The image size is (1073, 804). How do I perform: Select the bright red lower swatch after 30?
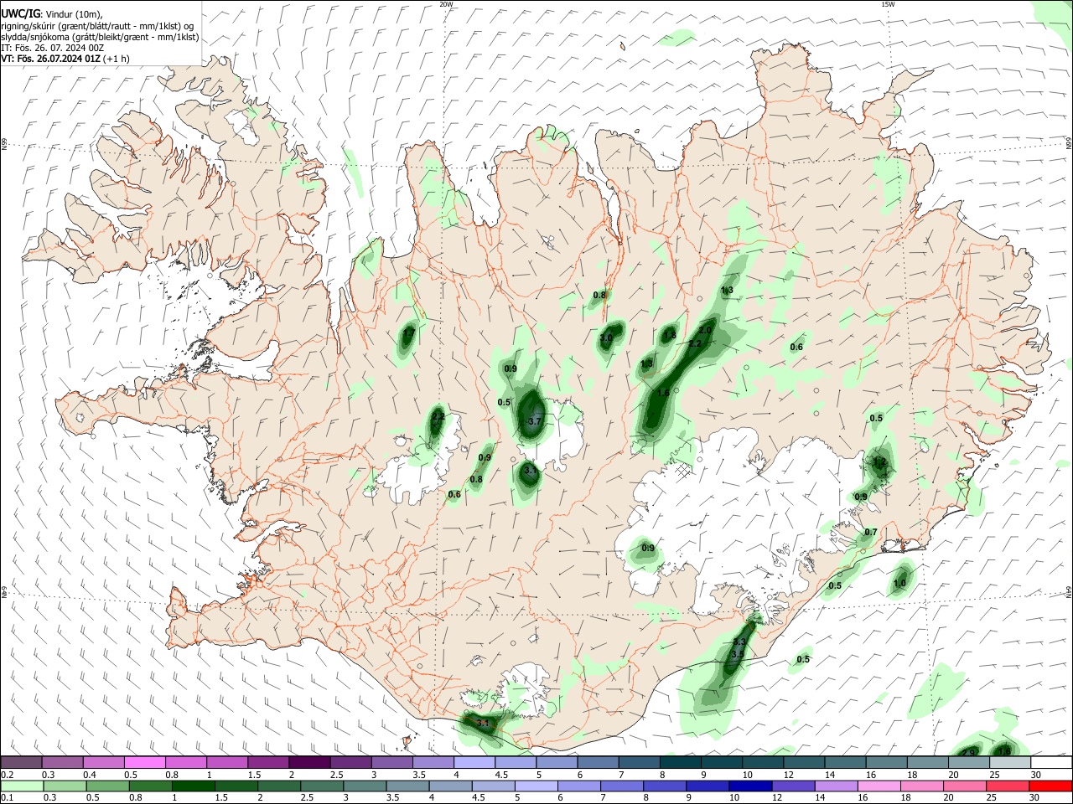pos(1051,786)
